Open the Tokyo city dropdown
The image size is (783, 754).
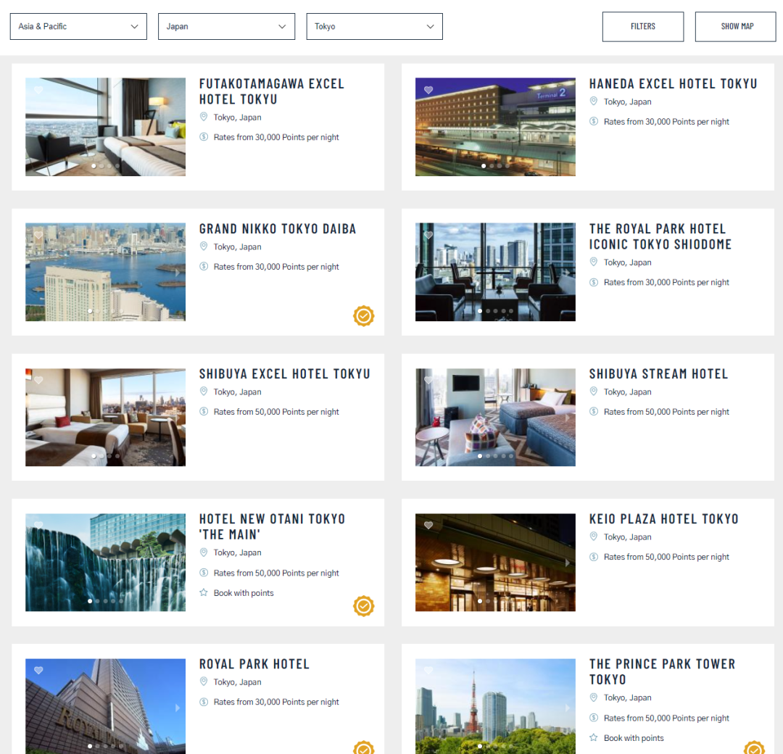[374, 26]
